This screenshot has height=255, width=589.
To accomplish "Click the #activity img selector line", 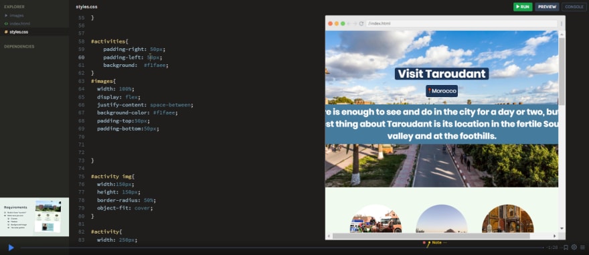I will click(113, 177).
